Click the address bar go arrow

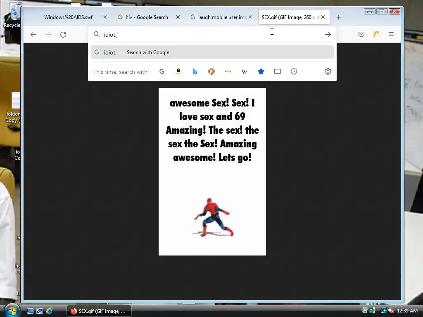point(328,35)
